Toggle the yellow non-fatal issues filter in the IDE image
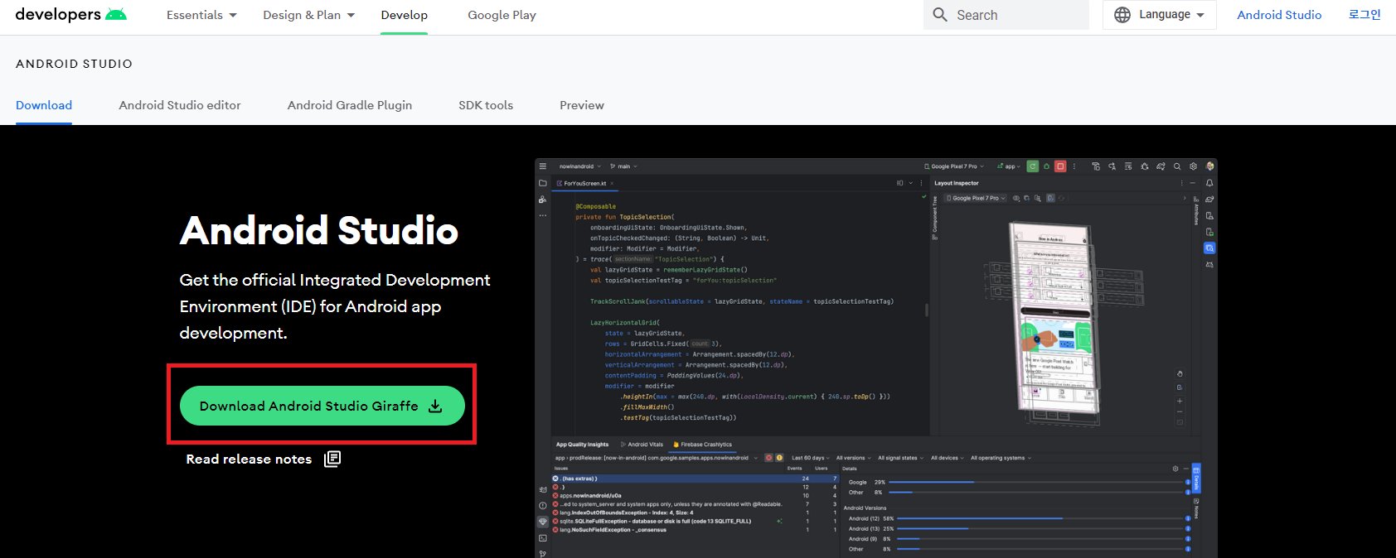 coord(779,458)
